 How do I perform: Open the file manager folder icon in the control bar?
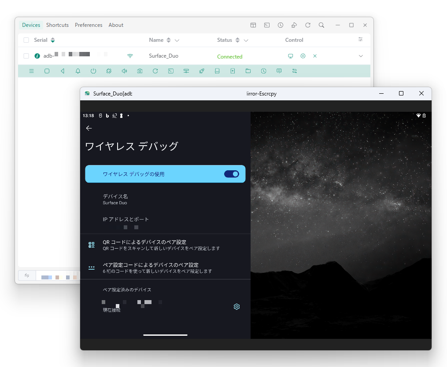click(x=248, y=71)
